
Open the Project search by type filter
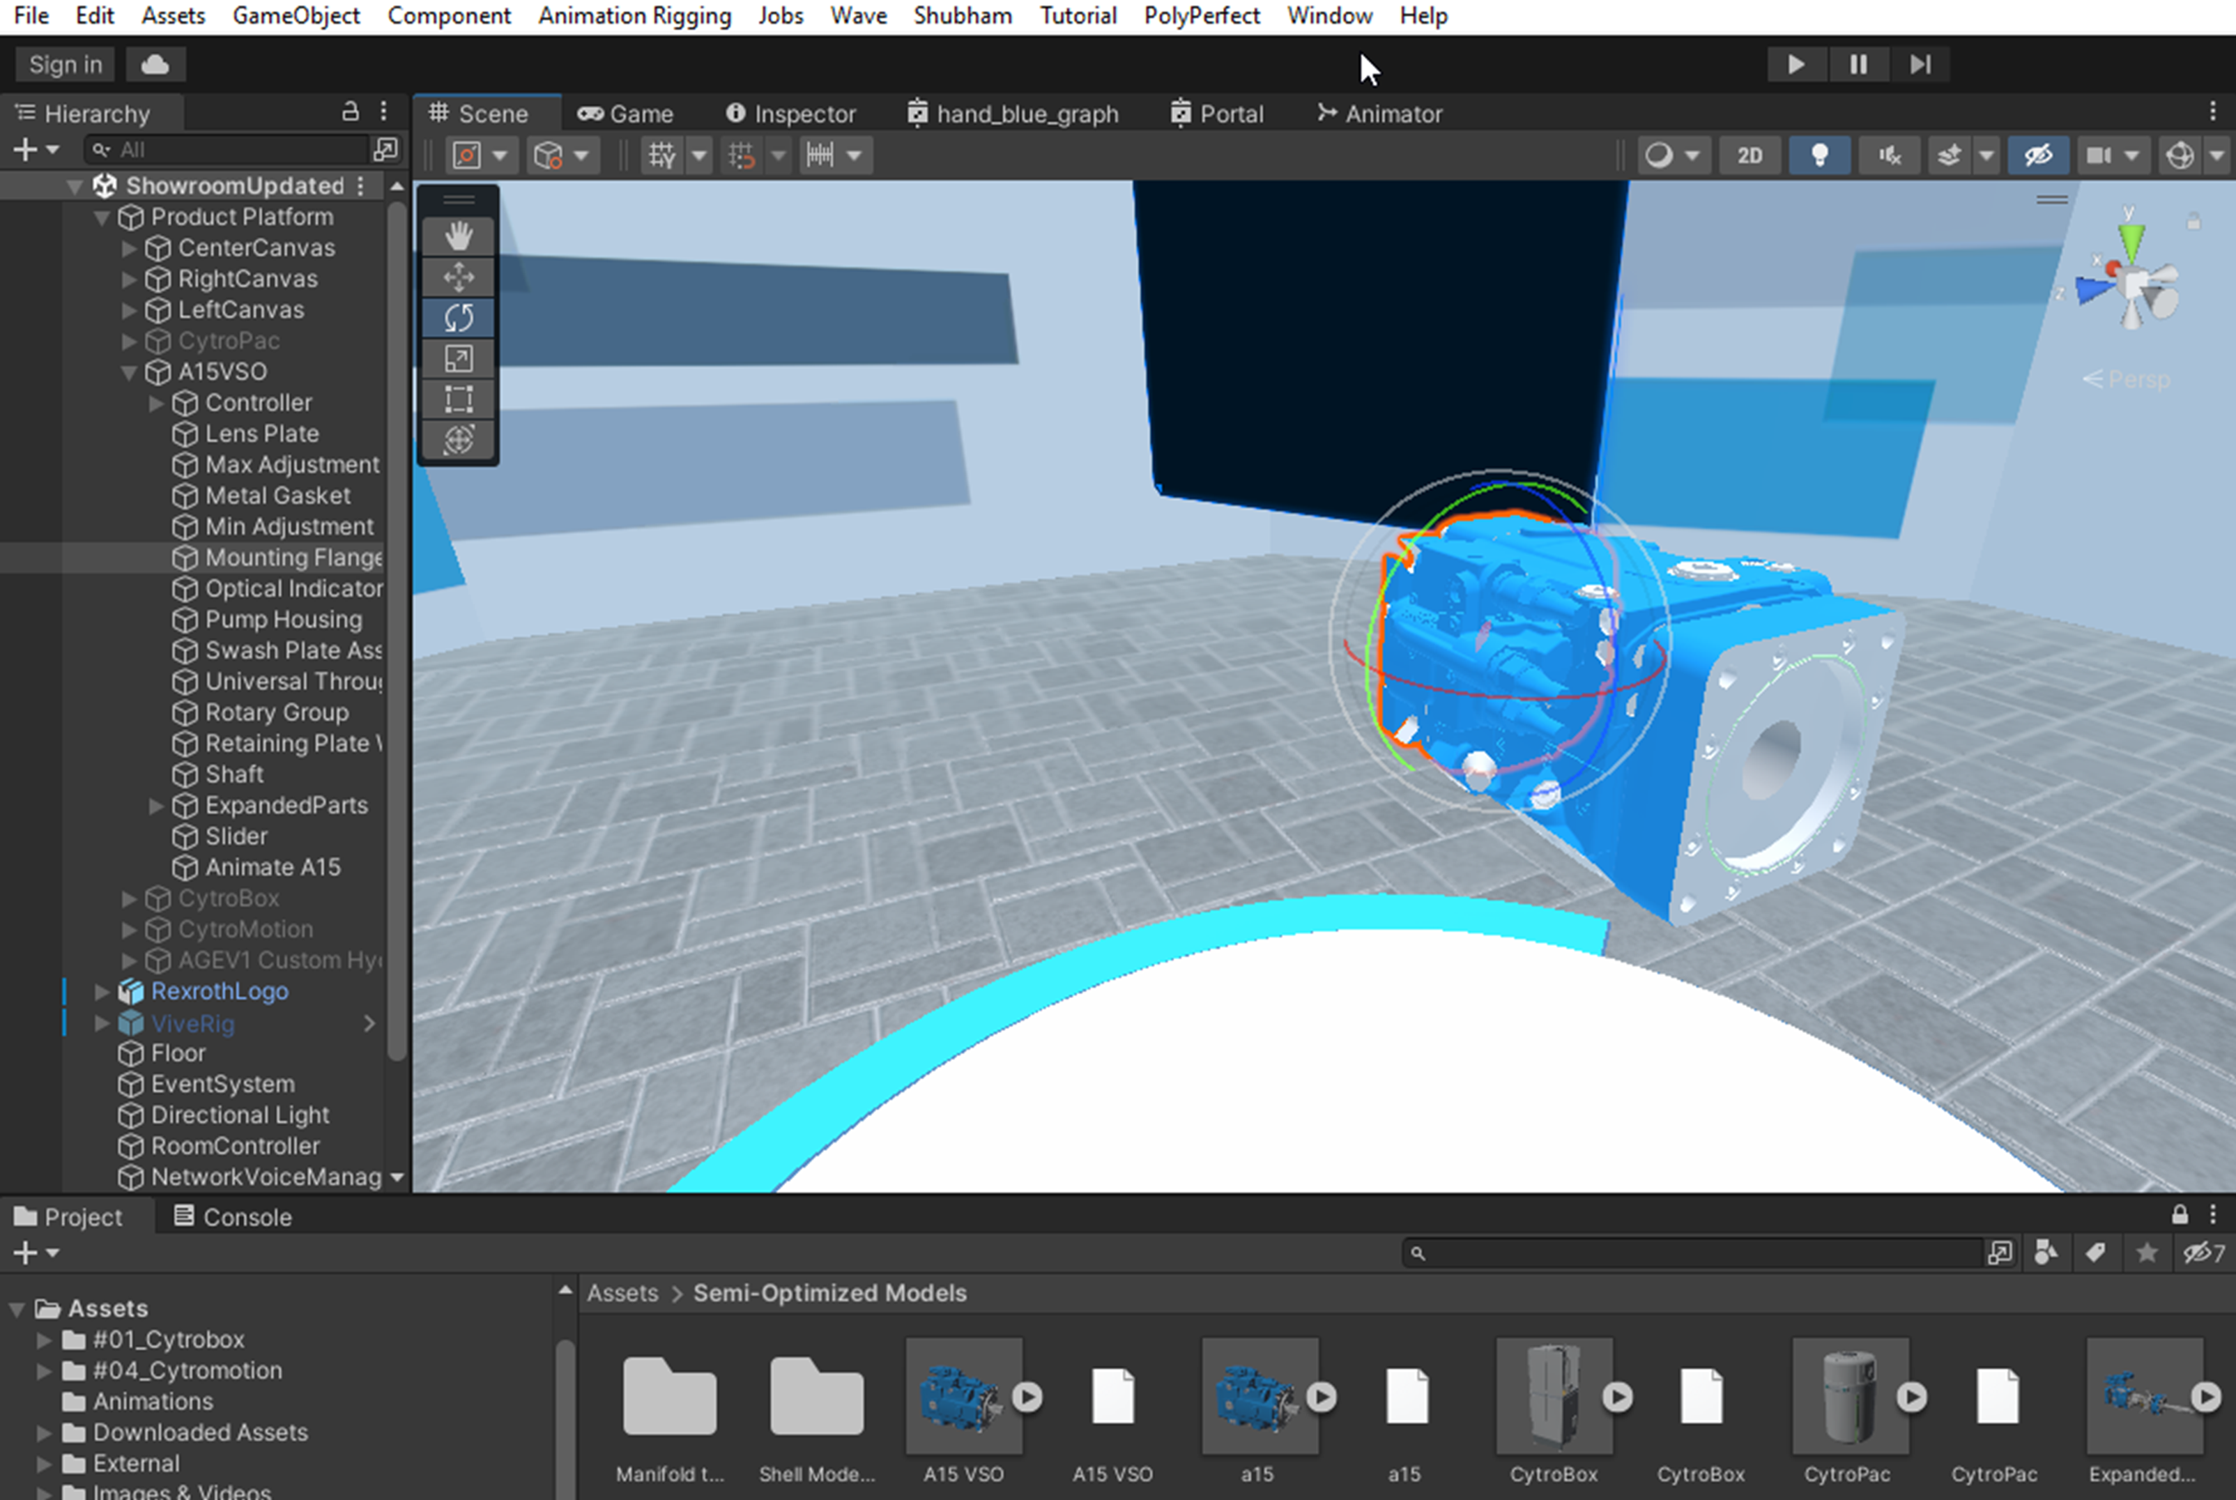tap(2046, 1253)
